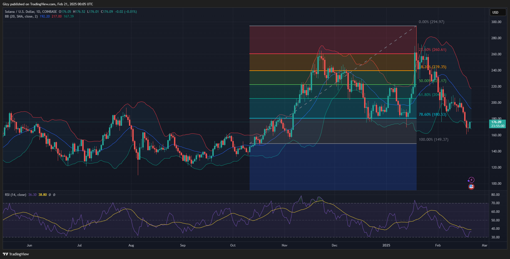Select the RSI (14, close) indicator legend
Image resolution: width=510 pixels, height=259 pixels.
[x=16, y=195]
